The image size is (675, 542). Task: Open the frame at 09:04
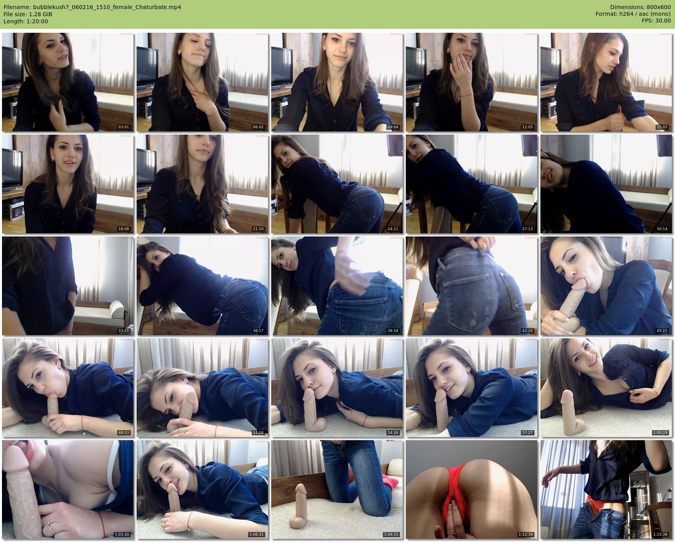337,82
